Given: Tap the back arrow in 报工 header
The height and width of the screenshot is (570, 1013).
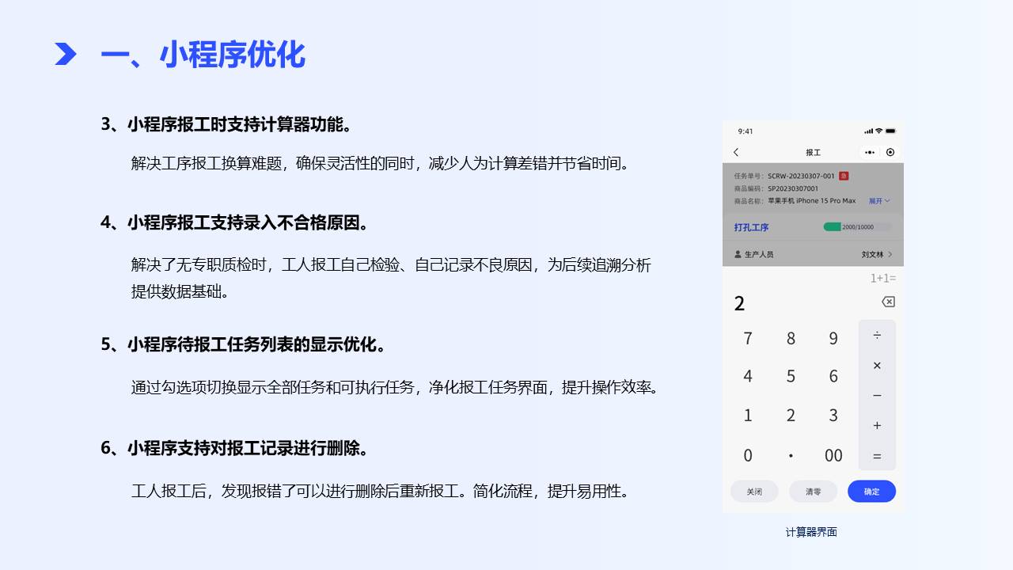Looking at the screenshot, I should point(736,152).
